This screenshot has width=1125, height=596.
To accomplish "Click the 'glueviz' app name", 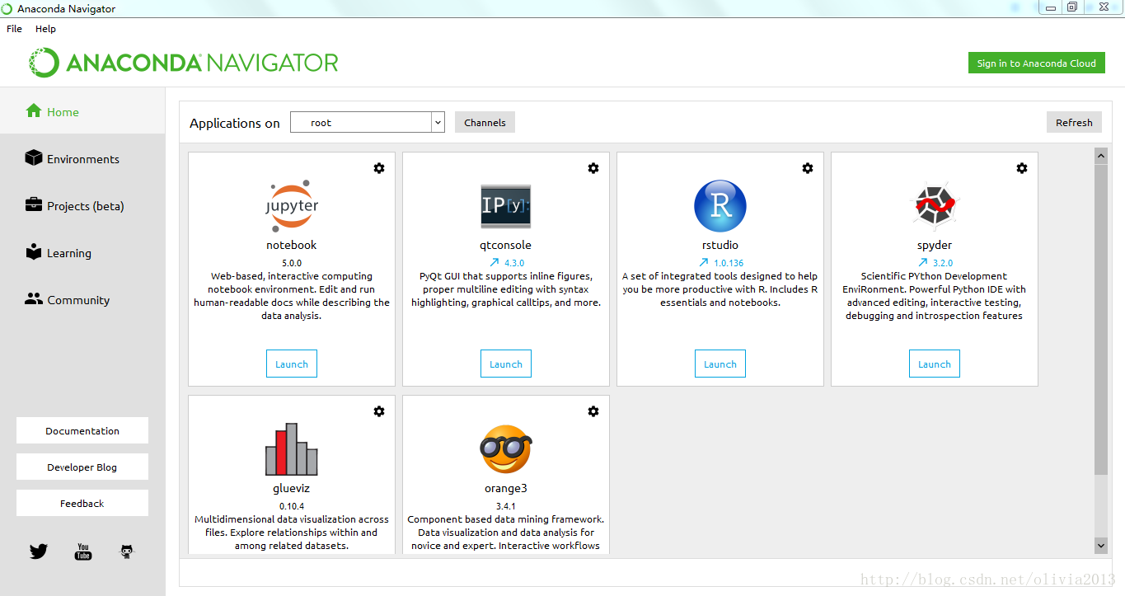I will [x=292, y=488].
